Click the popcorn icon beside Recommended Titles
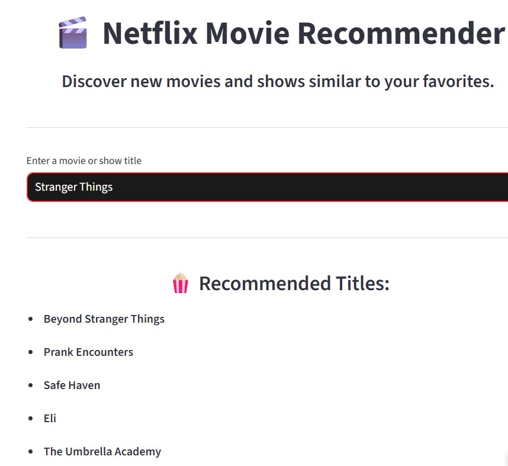 click(180, 283)
